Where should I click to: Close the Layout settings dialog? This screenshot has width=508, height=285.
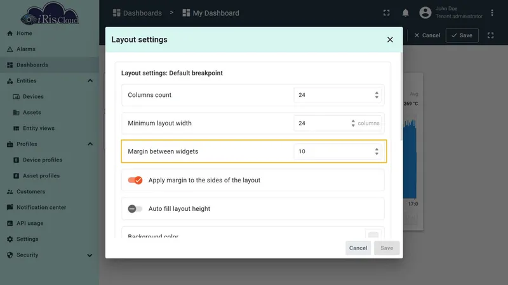pyautogui.click(x=390, y=39)
